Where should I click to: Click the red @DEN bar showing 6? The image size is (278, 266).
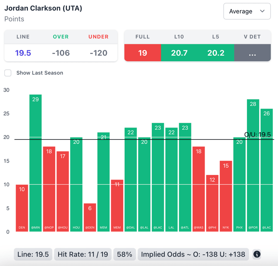pyautogui.click(x=90, y=217)
